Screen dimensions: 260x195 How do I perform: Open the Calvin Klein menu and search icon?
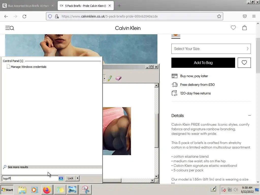(10, 28)
